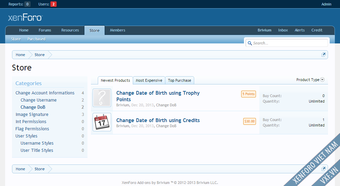Image resolution: width=340 pixels, height=186 pixels.
Task: Open the Resources navigation tab
Action: pyautogui.click(x=70, y=30)
